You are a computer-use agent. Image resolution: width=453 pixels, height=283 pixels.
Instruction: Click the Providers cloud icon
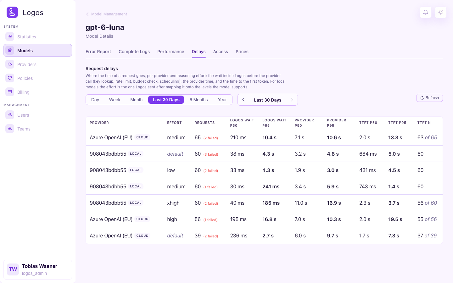pos(10,64)
